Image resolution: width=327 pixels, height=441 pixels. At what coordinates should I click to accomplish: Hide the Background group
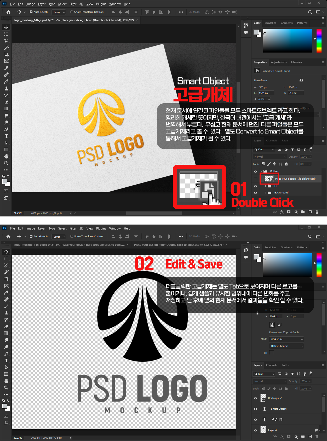(x=255, y=193)
